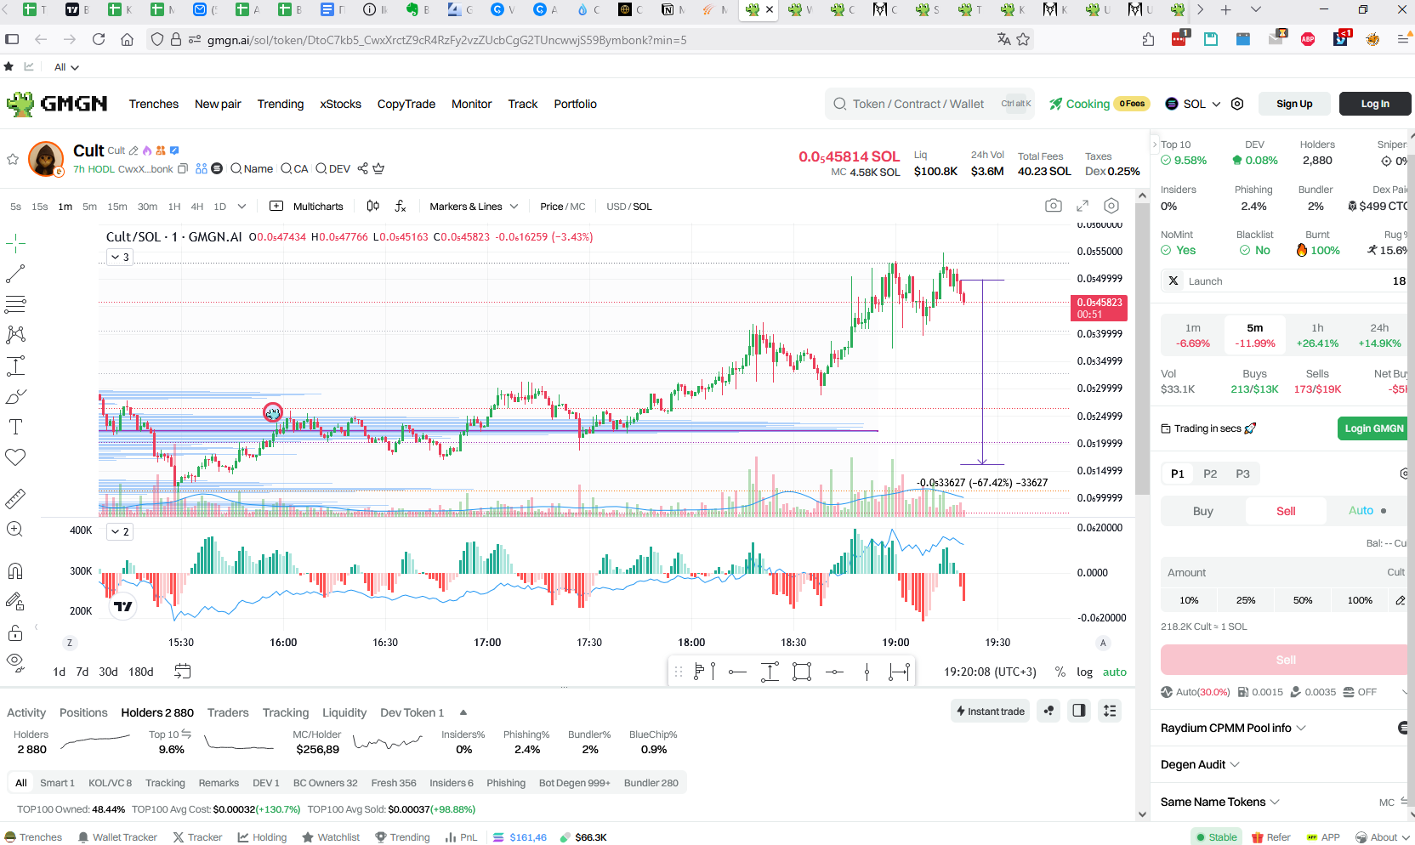1415x845 pixels.
Task: Open the chart candle type selector
Action: pyautogui.click(x=372, y=206)
